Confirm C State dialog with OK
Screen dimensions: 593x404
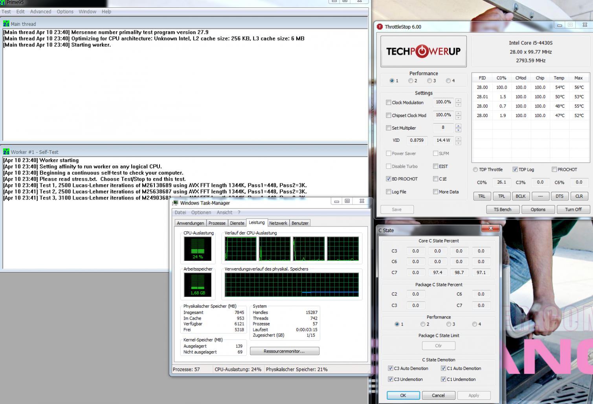[x=403, y=395]
